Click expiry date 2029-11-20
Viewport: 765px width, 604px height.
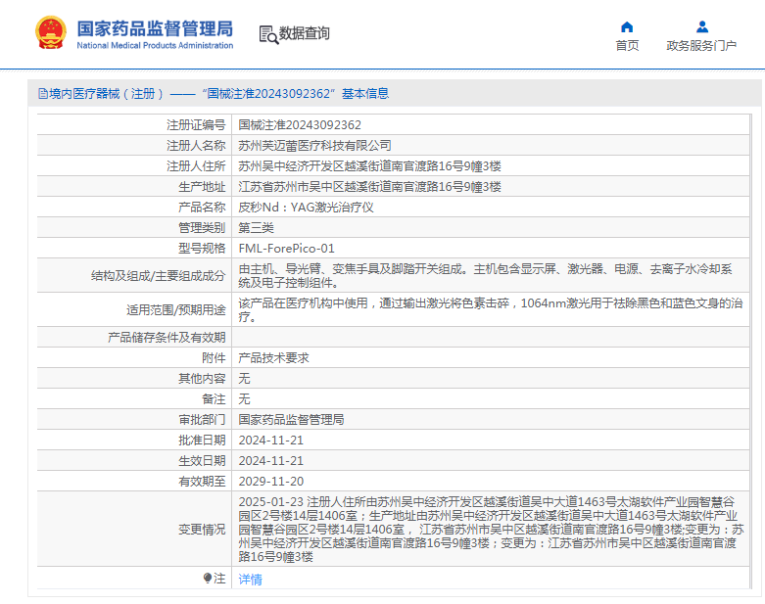pos(270,482)
